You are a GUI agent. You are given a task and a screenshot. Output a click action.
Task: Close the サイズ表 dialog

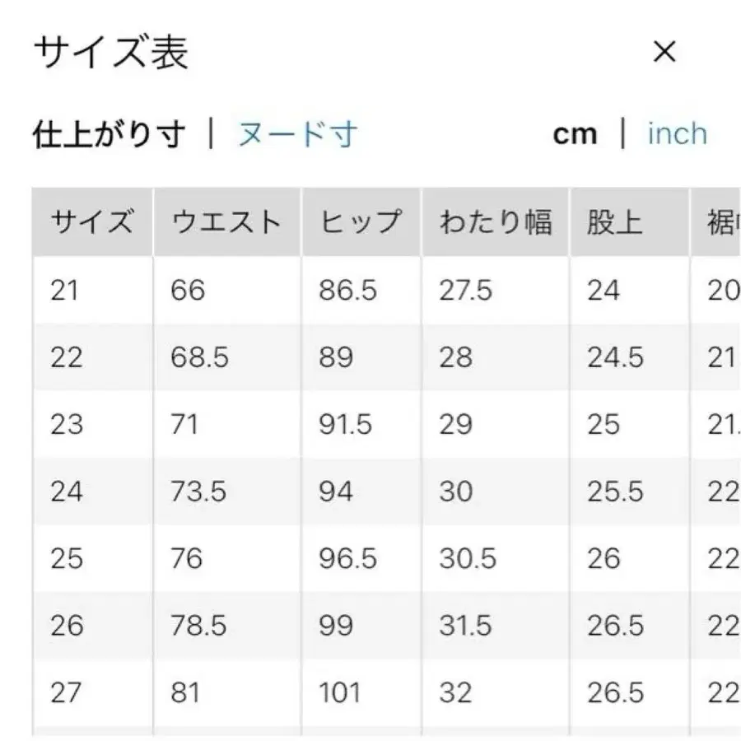pyautogui.click(x=667, y=51)
